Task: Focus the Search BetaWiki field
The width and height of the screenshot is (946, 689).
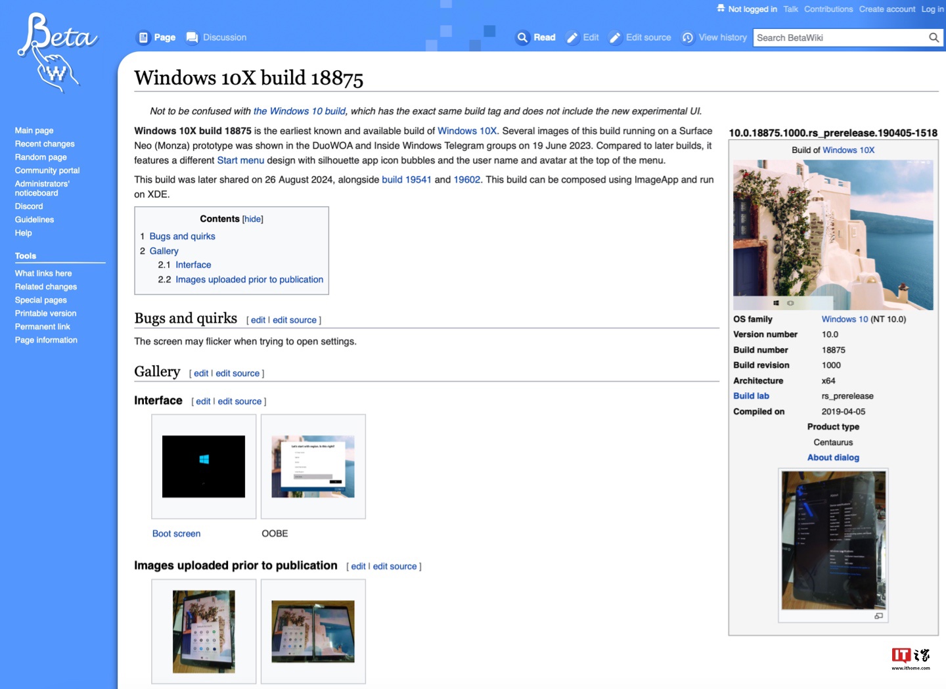Action: point(840,37)
